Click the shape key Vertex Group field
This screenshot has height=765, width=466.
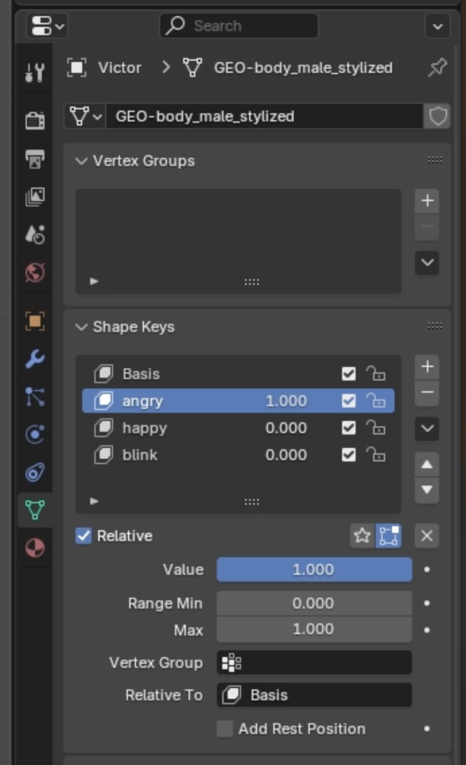point(314,662)
